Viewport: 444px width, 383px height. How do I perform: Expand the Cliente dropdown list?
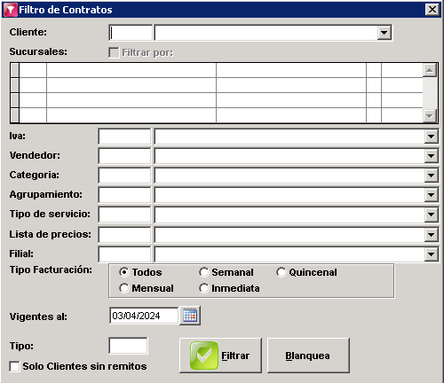(384, 33)
